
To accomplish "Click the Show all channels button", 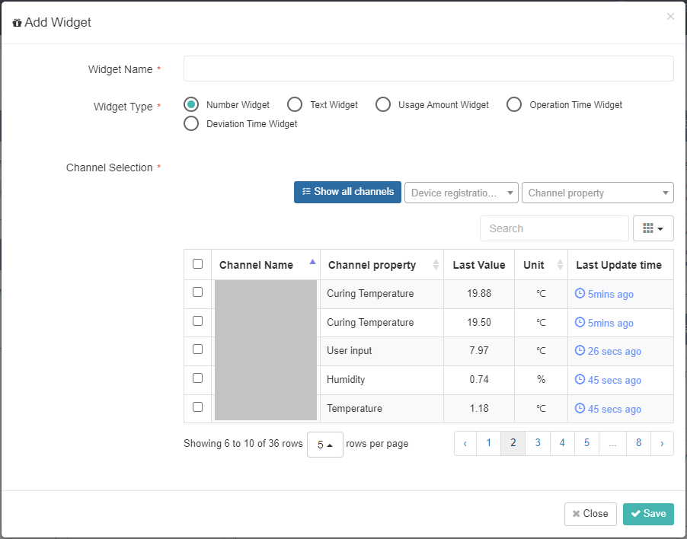I will click(x=347, y=192).
